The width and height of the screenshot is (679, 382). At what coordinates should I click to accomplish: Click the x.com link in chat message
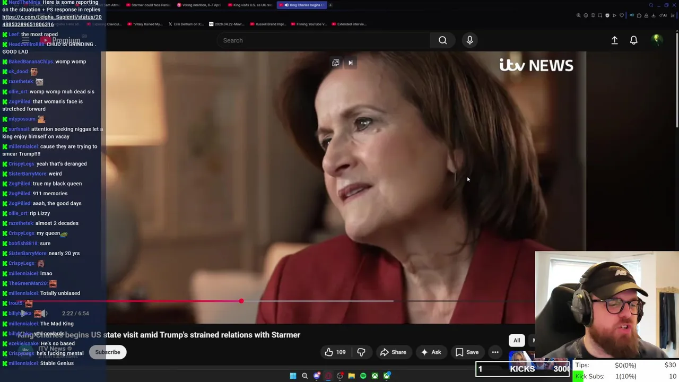(51, 20)
